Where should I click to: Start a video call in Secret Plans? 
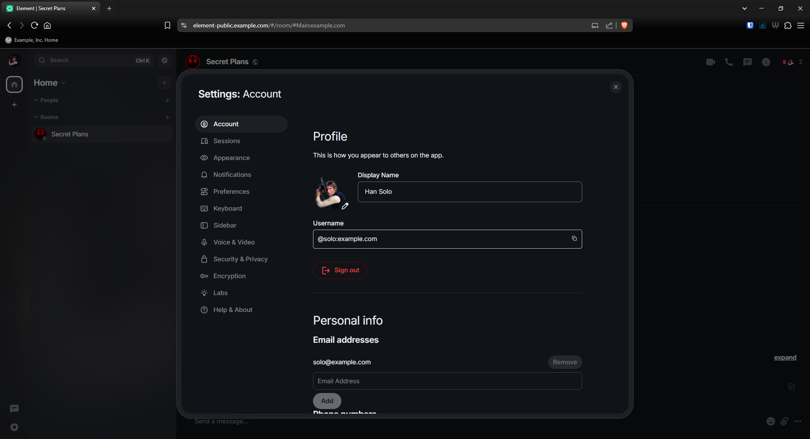tap(710, 62)
